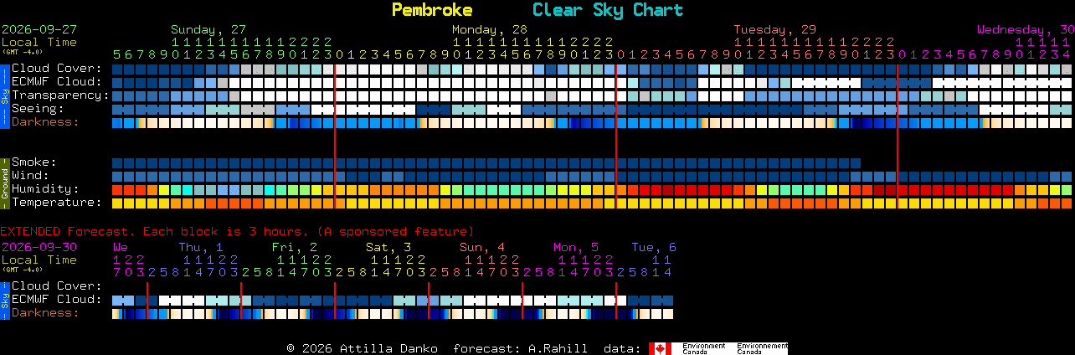Viewport: 1075px width, 355px height.
Task: Select the Humidity row label
Action: pos(45,188)
